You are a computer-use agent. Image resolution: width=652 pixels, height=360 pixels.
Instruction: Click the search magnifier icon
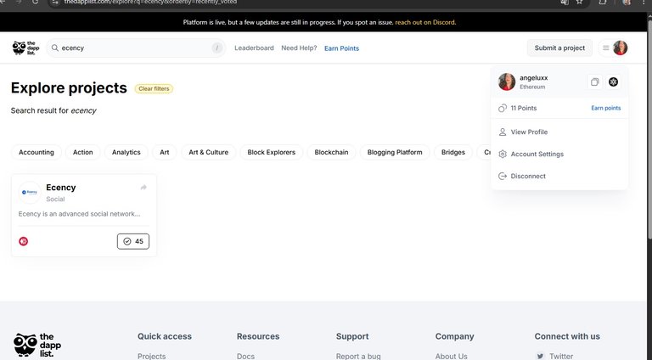click(x=55, y=48)
